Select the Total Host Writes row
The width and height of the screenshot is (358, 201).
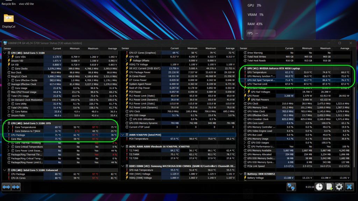pyautogui.click(x=295, y=57)
